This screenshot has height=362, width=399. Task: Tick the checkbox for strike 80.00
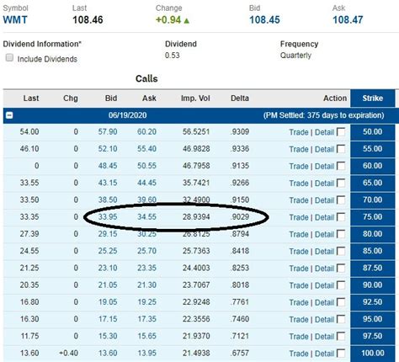(341, 234)
